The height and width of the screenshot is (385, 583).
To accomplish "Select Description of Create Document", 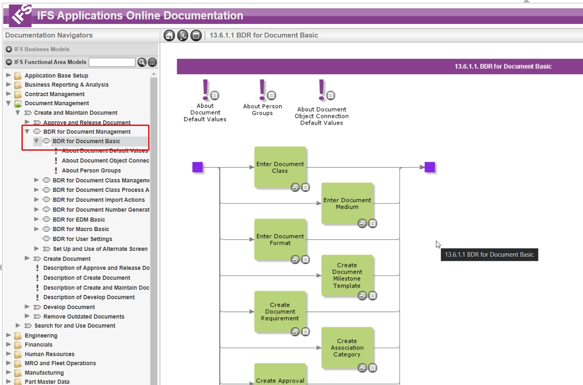I will (x=87, y=277).
